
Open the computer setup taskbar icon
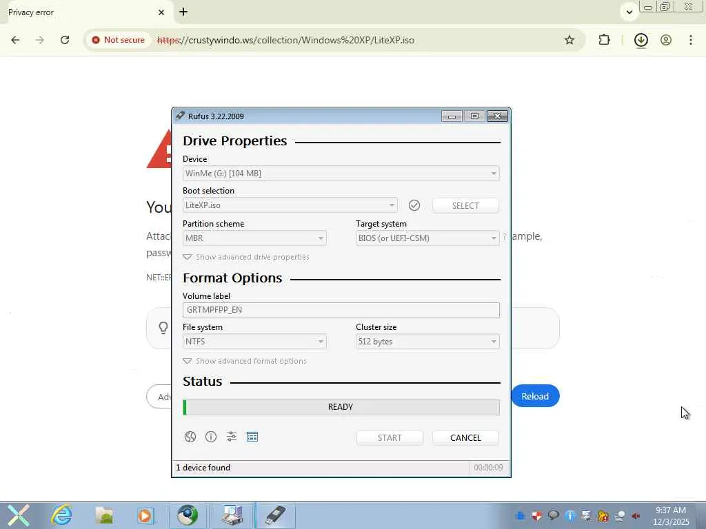pyautogui.click(x=232, y=515)
